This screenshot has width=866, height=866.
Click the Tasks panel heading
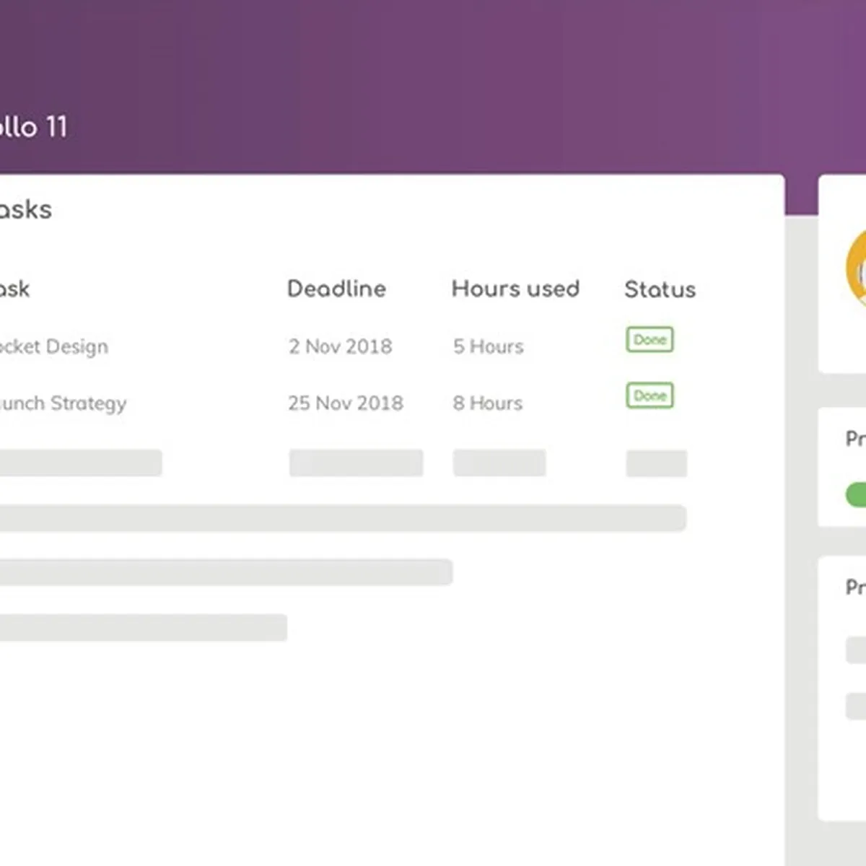(x=25, y=209)
